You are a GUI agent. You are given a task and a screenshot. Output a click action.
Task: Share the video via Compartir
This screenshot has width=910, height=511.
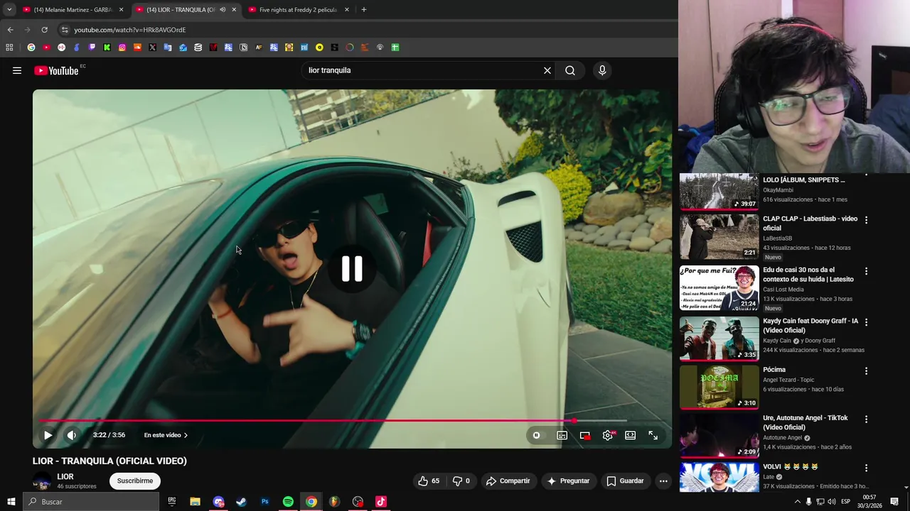[508, 480]
